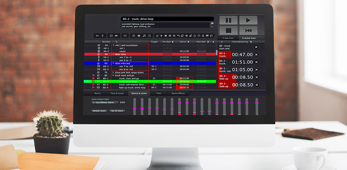
Task: Add a new Fade cue from toolbar
Action: [x=125, y=35]
